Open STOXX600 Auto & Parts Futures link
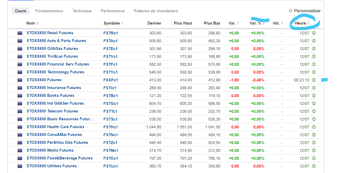The width and height of the screenshot is (348, 173). 56,41
